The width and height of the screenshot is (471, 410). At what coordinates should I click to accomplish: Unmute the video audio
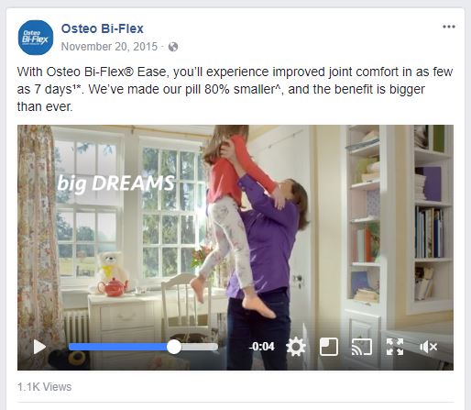point(428,347)
